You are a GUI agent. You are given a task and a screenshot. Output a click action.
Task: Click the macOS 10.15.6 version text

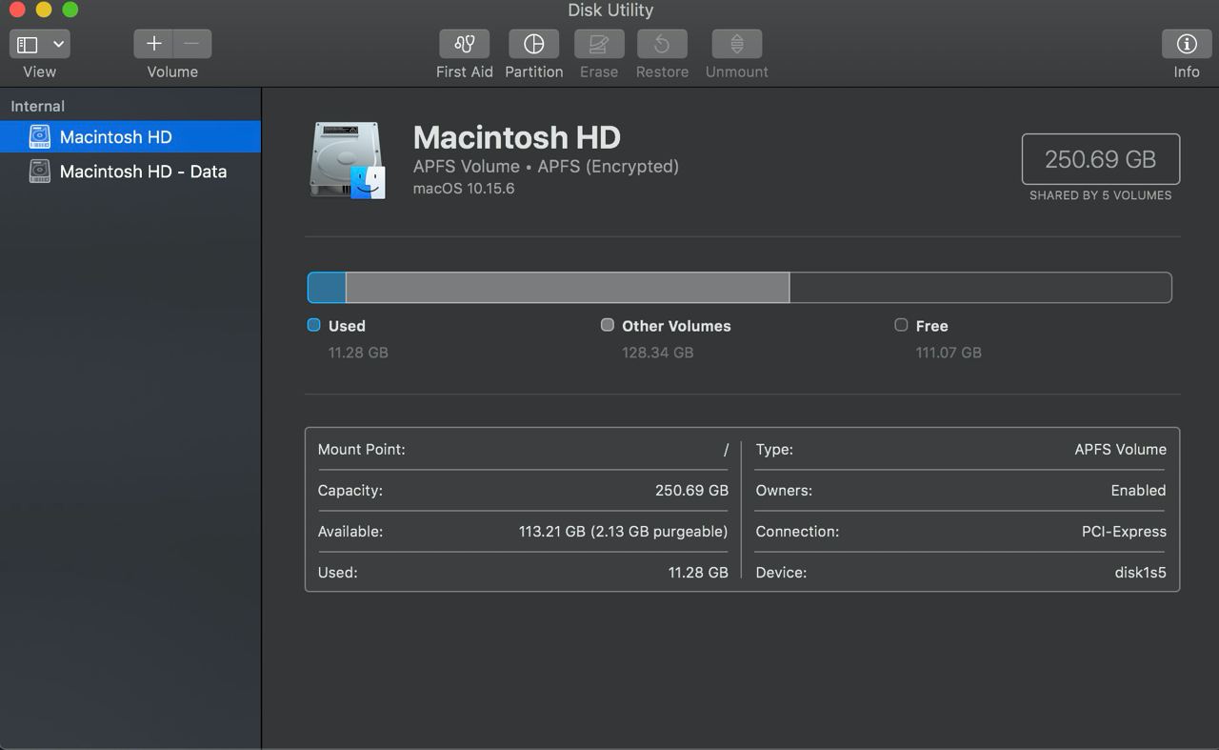point(464,189)
